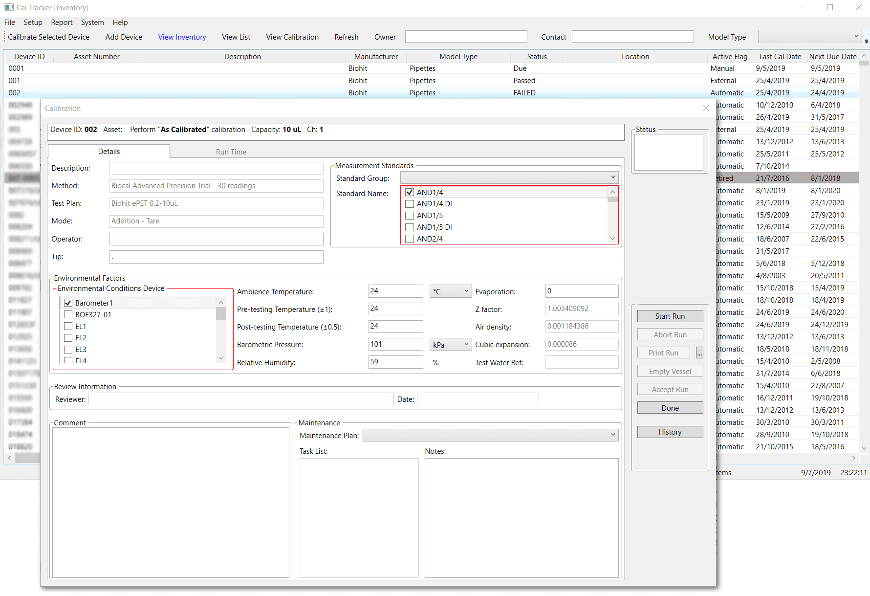870x596 pixels.
Task: Click the Start Run button
Action: 670,316
